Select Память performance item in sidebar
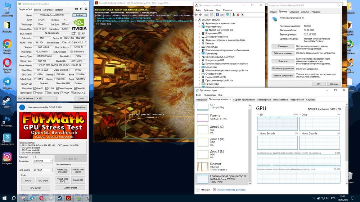The width and height of the screenshot is (360, 202). [x=222, y=117]
